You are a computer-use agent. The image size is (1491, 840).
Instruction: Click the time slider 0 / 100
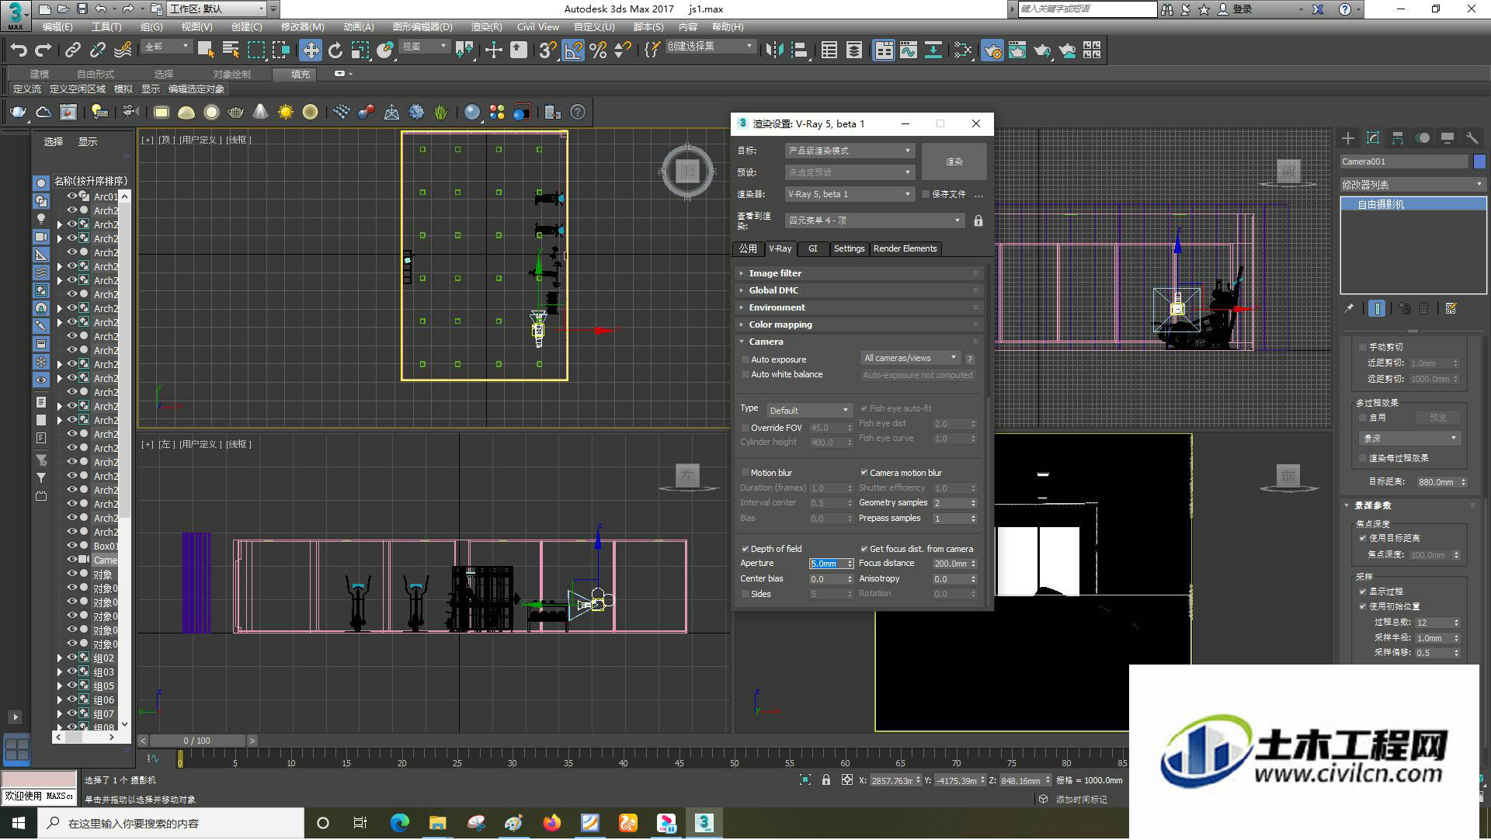pyautogui.click(x=197, y=741)
